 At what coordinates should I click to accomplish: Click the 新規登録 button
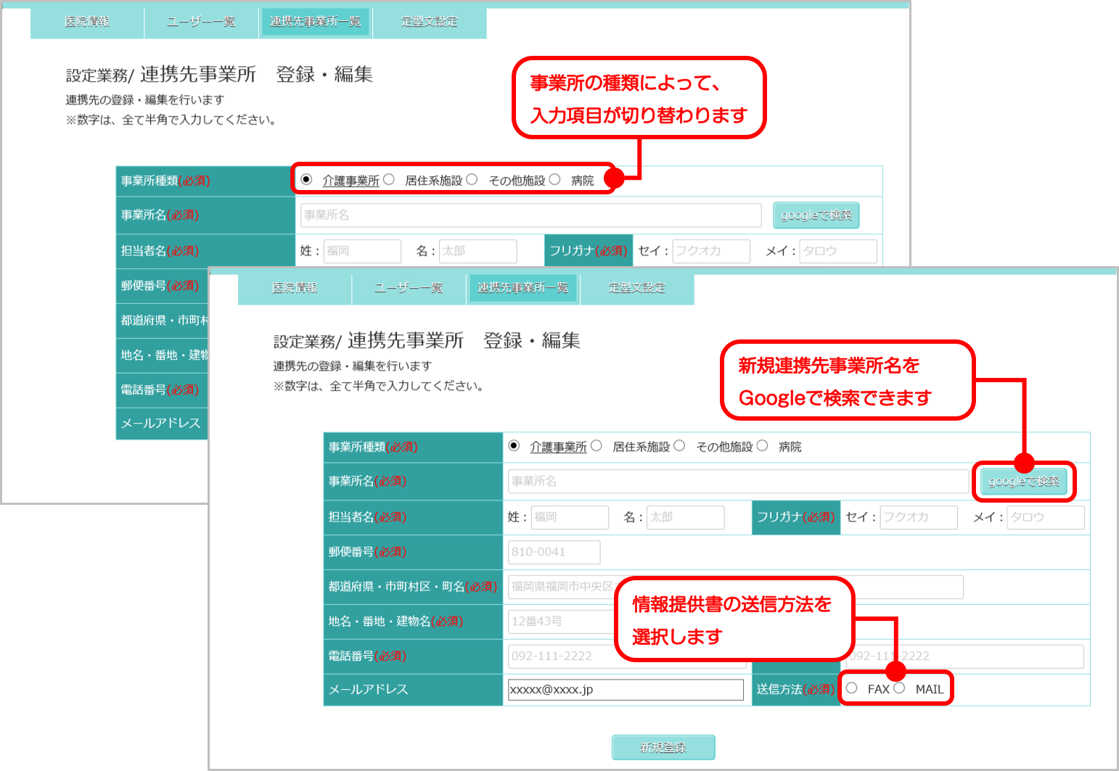[x=663, y=747]
